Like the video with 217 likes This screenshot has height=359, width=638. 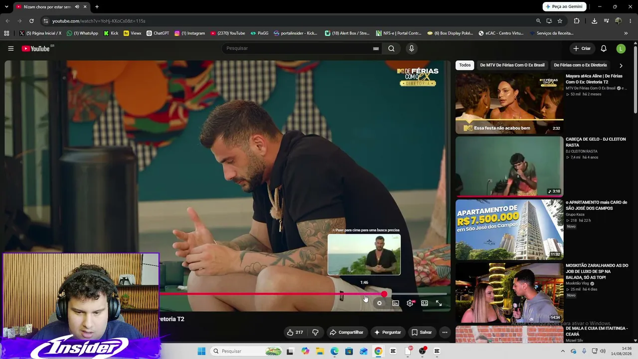coord(295,332)
